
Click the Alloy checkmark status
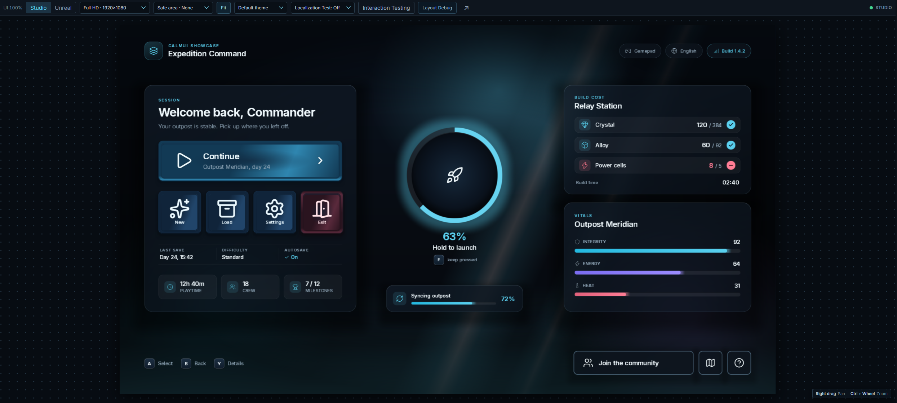[731, 145]
